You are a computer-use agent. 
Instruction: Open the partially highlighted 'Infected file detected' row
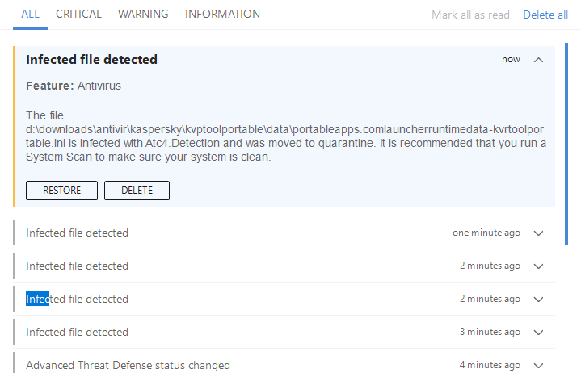pyautogui.click(x=284, y=299)
